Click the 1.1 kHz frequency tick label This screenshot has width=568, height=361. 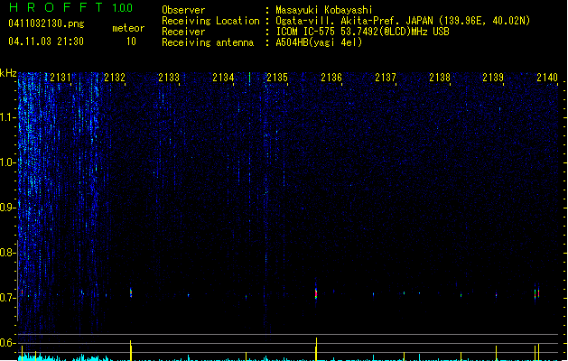(x=7, y=117)
